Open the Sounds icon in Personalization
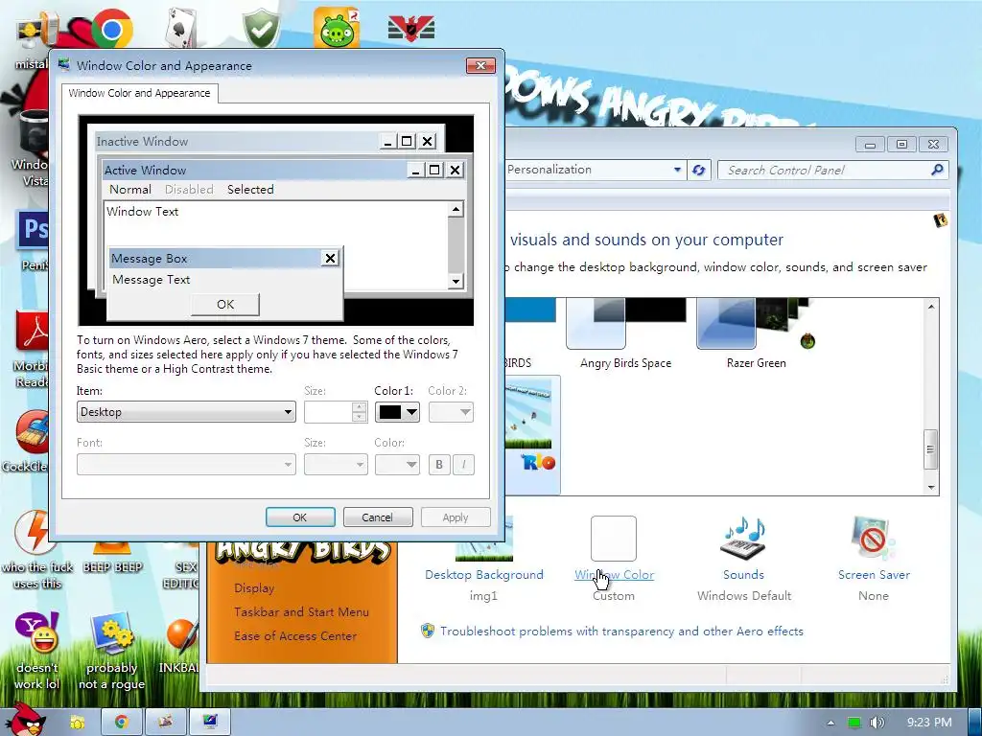982x736 pixels. 744,539
